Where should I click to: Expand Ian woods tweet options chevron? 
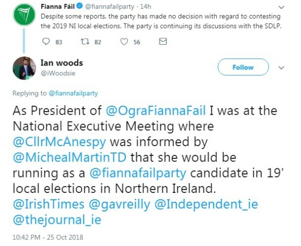click(x=282, y=68)
